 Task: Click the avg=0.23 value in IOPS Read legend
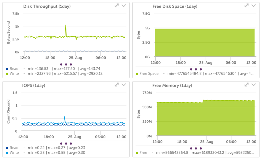pos(77,148)
